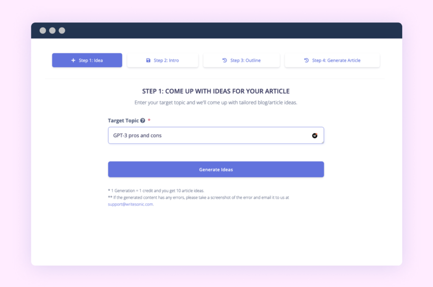Click the history icon beside Step 3

[225, 60]
